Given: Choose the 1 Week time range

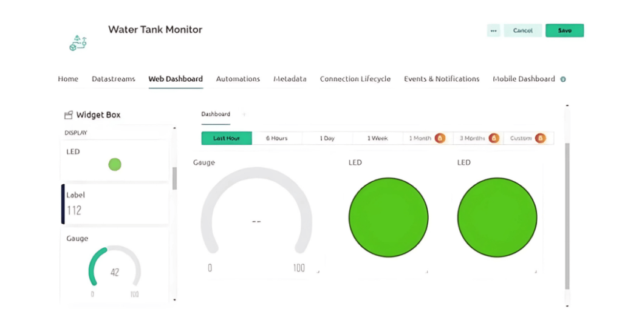Looking at the screenshot, I should click(x=377, y=138).
